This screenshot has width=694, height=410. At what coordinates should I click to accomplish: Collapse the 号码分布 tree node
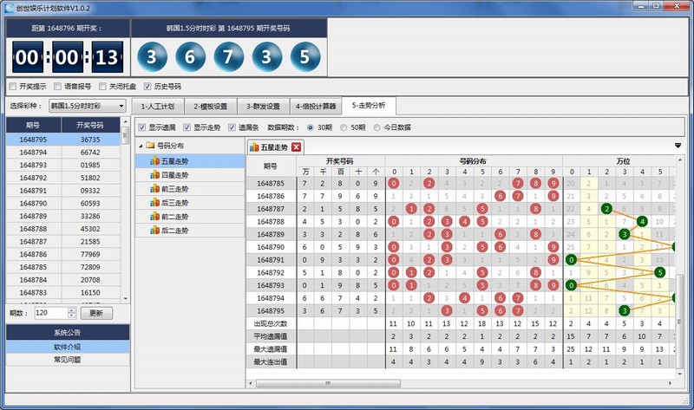pos(139,146)
